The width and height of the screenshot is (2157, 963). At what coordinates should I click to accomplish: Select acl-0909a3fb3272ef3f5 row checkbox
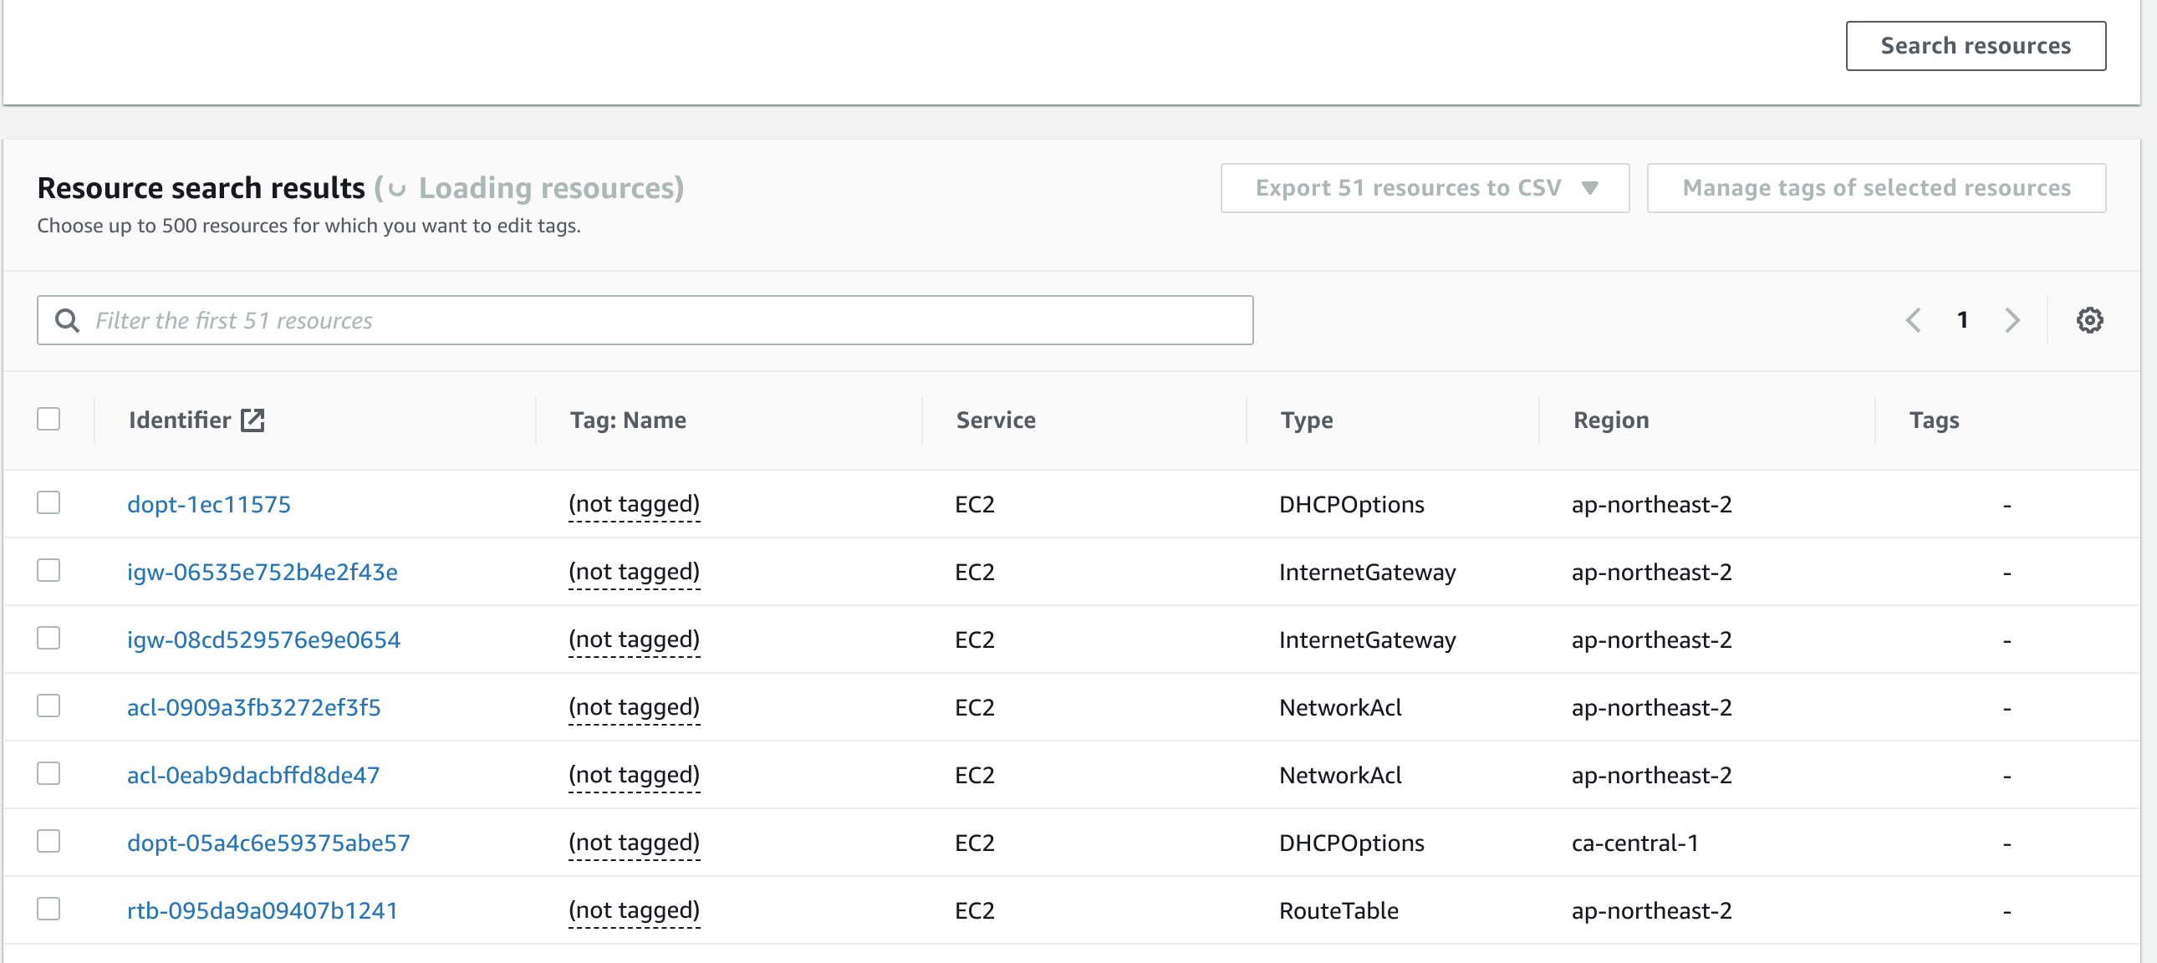tap(48, 706)
